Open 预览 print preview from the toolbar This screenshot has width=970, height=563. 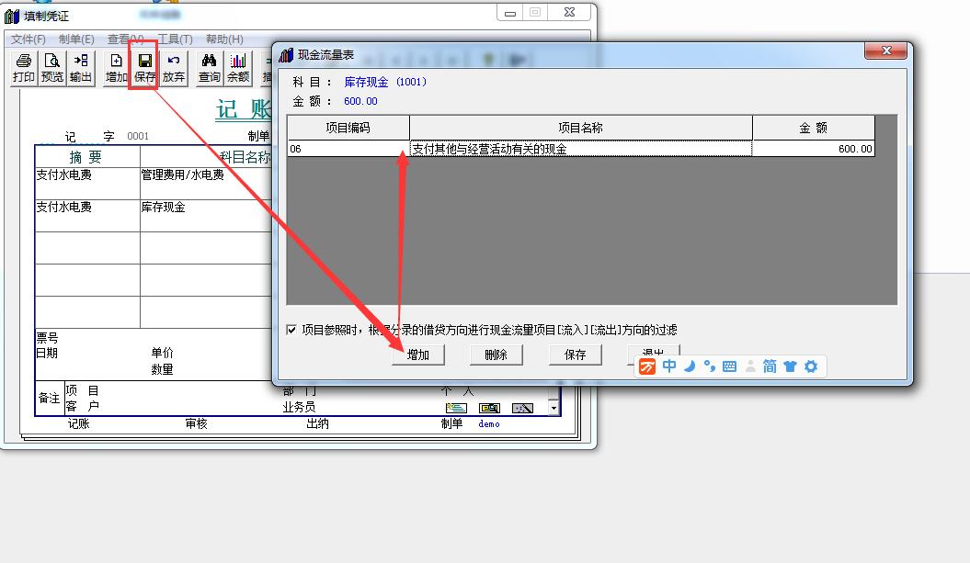point(52,68)
